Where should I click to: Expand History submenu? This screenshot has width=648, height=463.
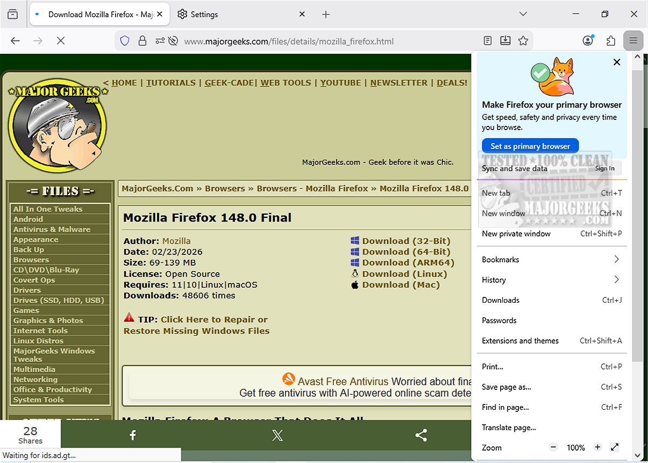[552, 280]
